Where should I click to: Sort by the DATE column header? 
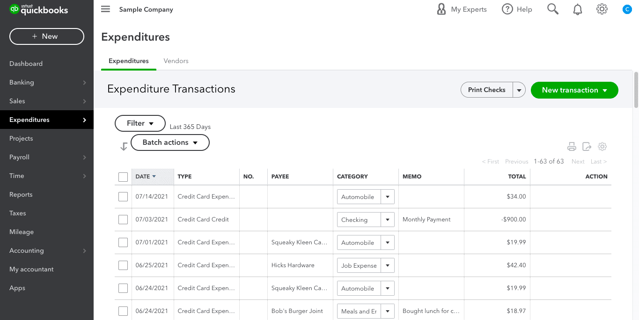point(153,177)
